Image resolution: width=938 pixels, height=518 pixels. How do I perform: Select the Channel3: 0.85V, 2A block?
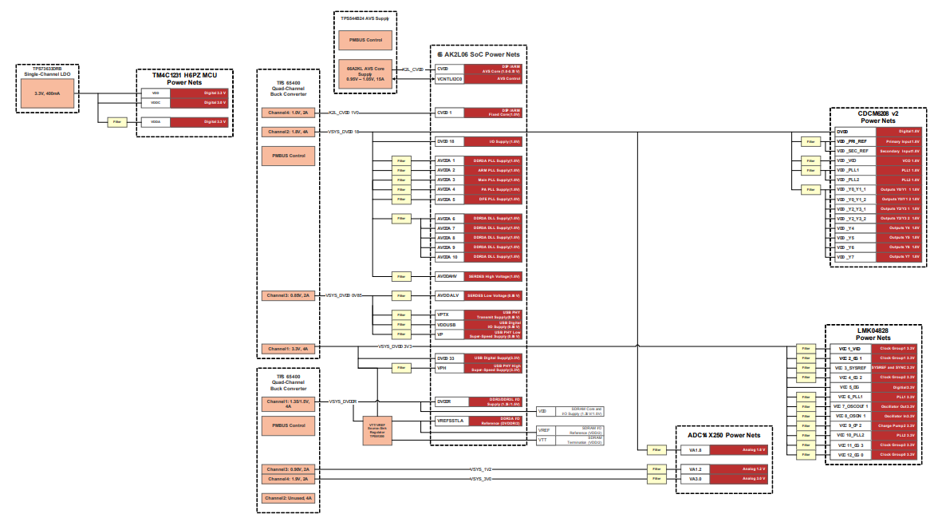coord(288,295)
